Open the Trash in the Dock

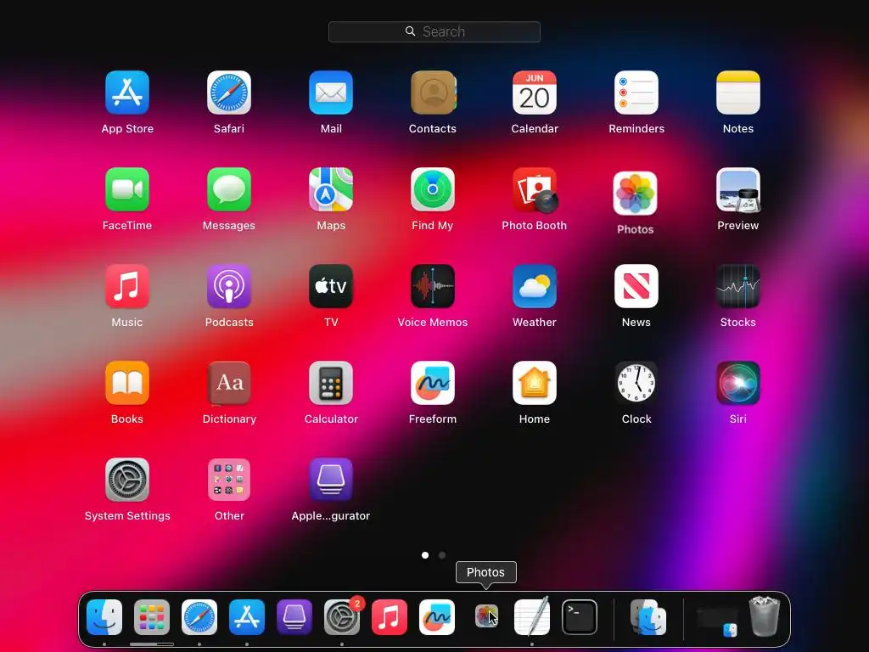point(765,616)
